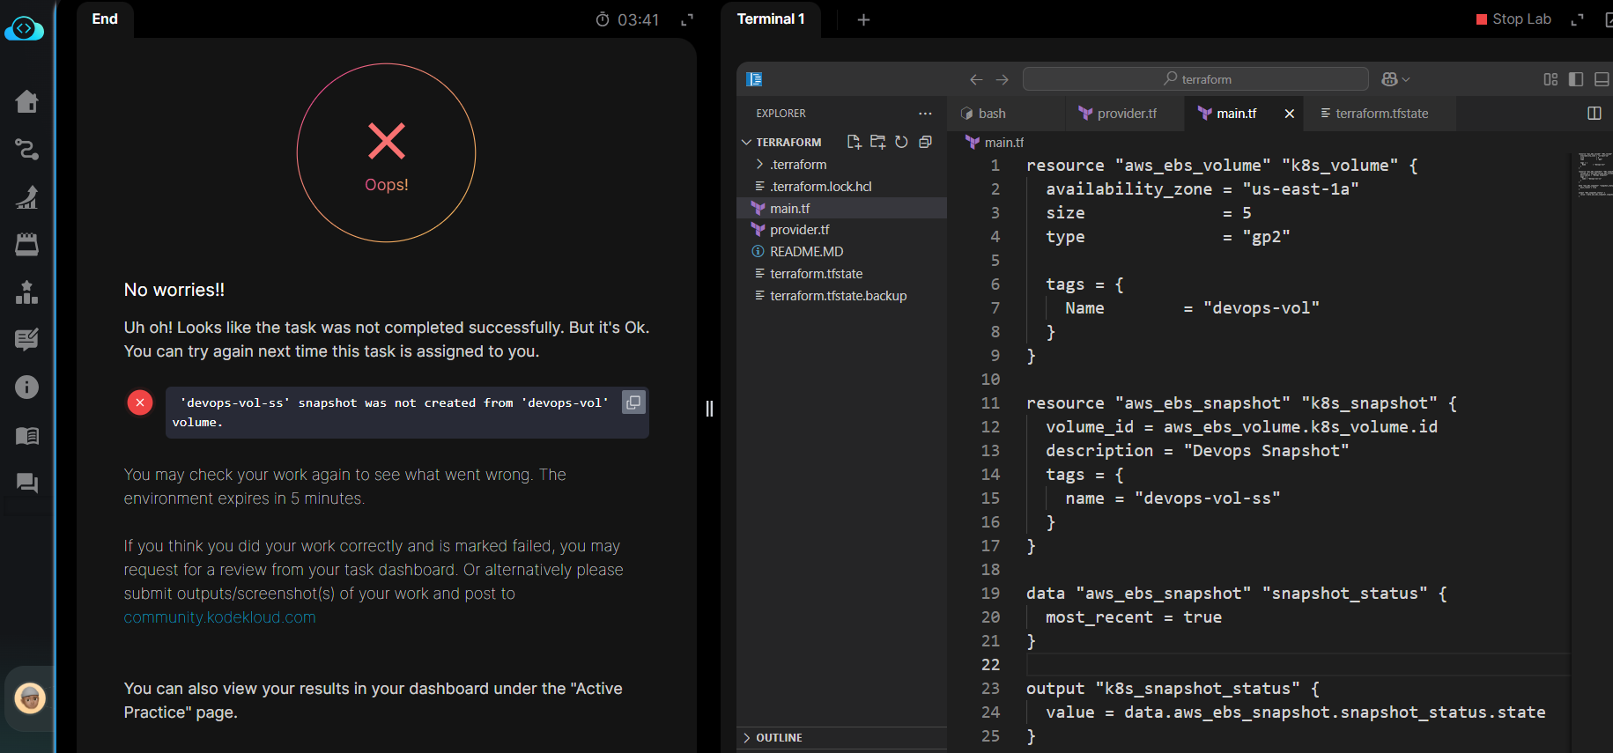Toggle the VS Code explorer view icon

754,79
